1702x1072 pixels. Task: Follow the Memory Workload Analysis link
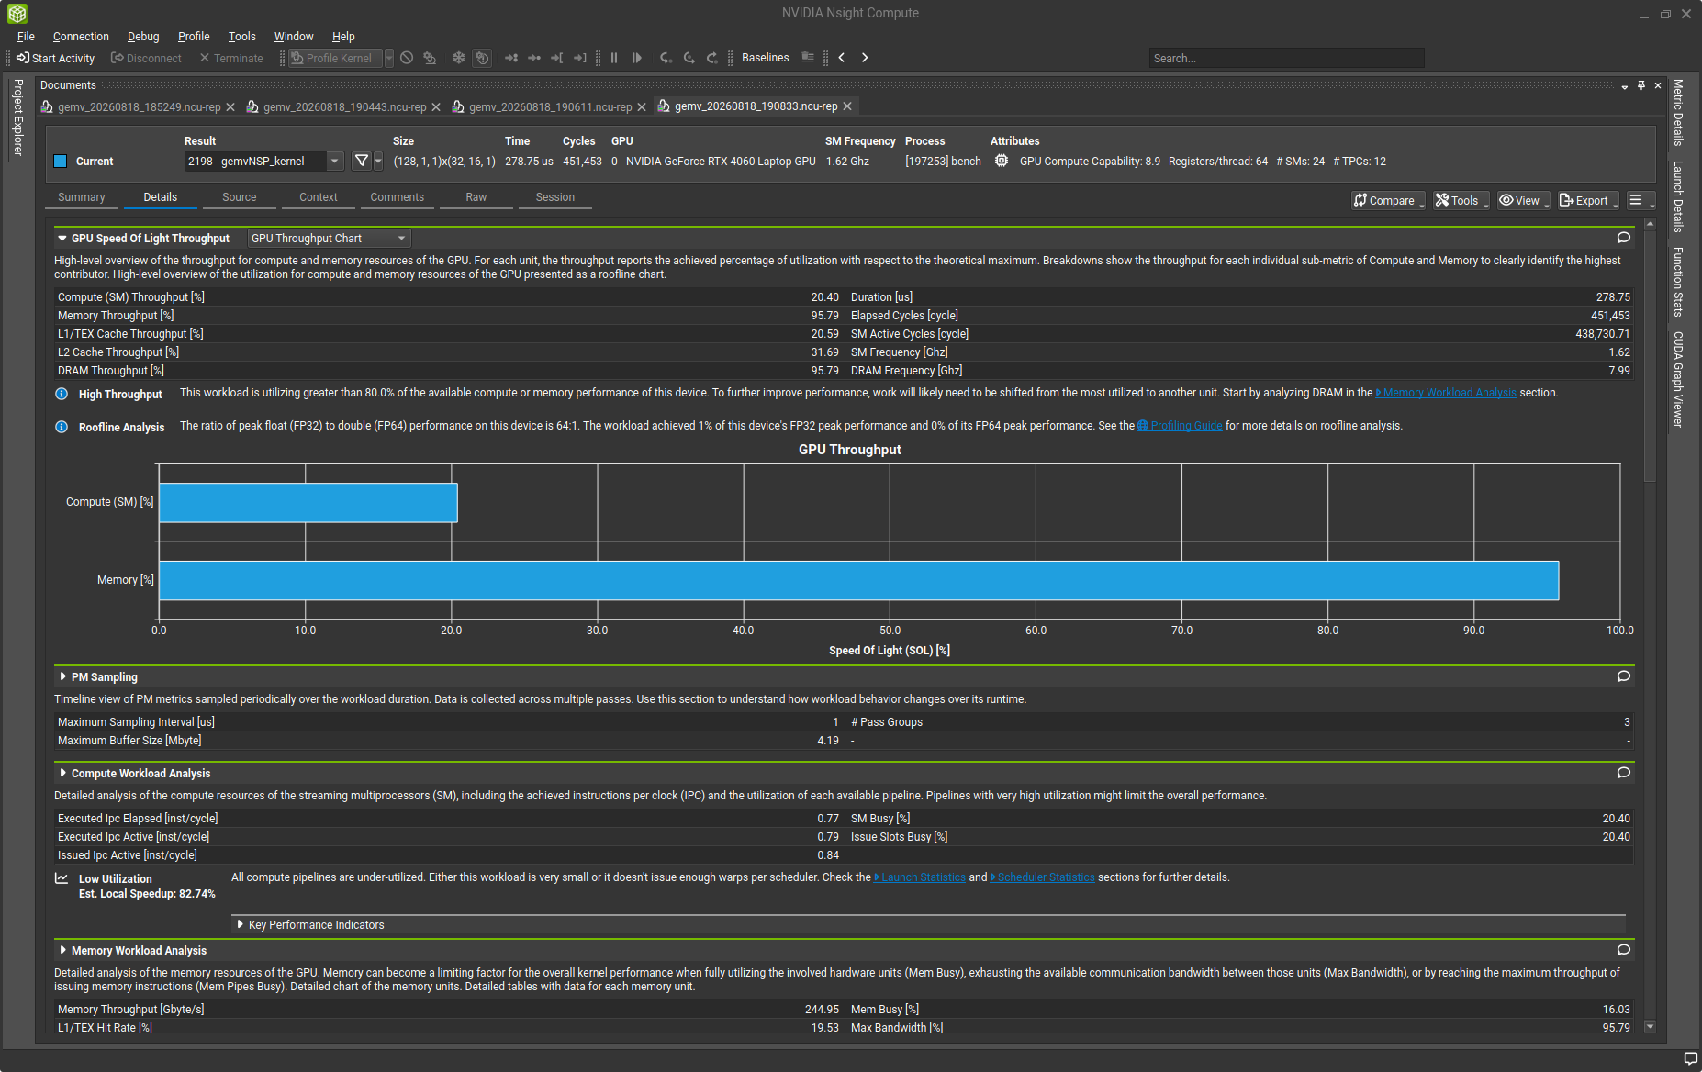tap(1449, 393)
